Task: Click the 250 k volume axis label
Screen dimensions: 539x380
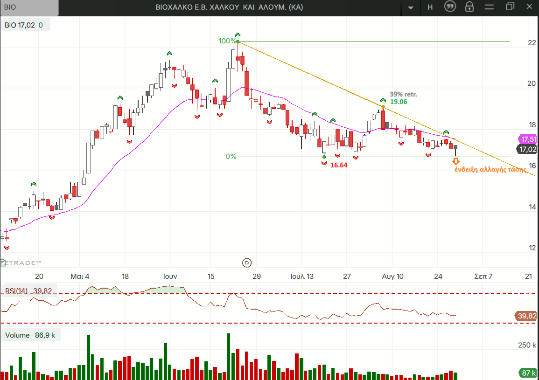Action: [x=527, y=345]
